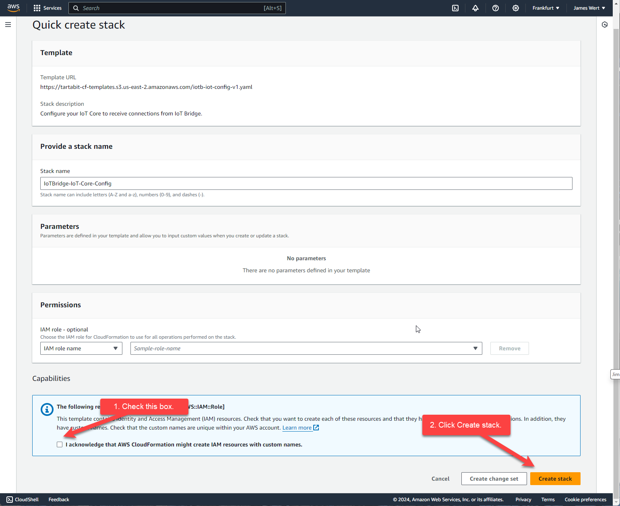The width and height of the screenshot is (620, 506).
Task: Open the Feedback link in the footer
Action: pyautogui.click(x=59, y=500)
